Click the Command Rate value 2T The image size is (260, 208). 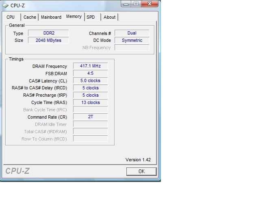coord(90,117)
